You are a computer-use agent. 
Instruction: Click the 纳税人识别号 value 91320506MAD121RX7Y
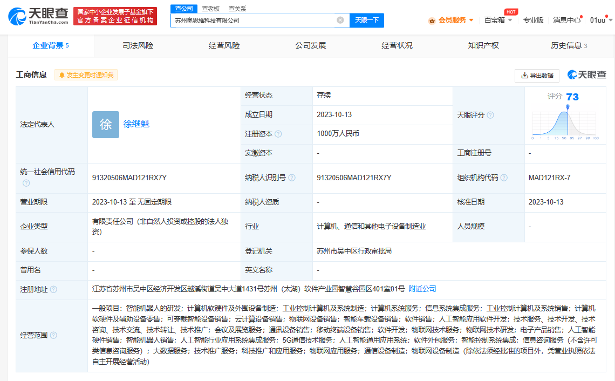click(x=354, y=178)
